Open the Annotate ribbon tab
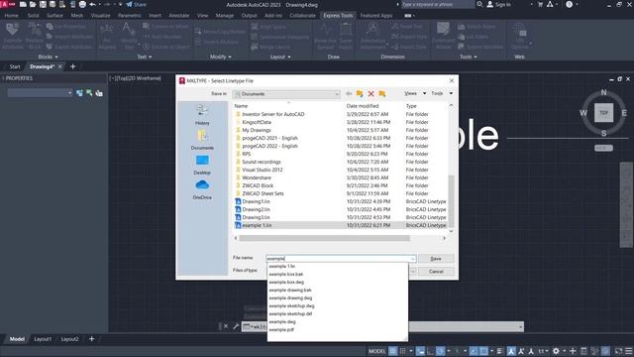Screen dimensions: 634x357 [x=178, y=16]
